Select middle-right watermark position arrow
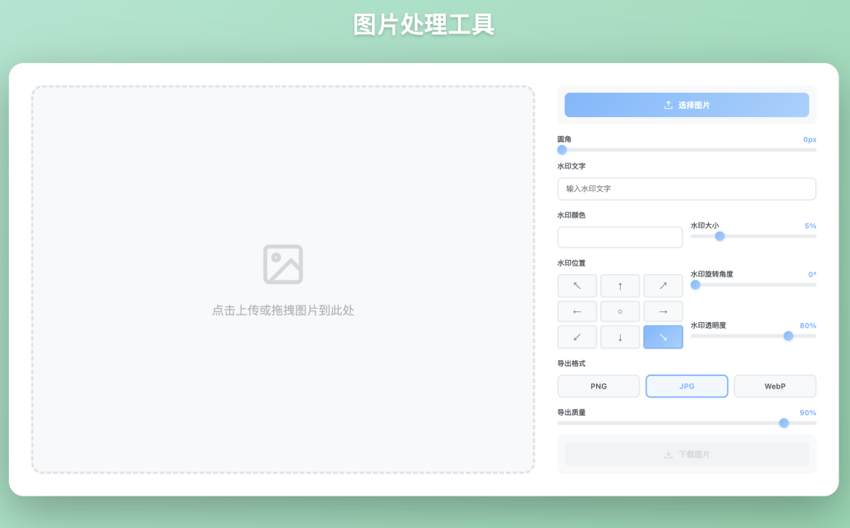Screen dimensions: 850x528 click(663, 311)
